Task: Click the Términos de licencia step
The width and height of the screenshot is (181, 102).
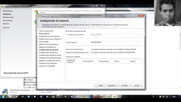Action: click(46, 31)
